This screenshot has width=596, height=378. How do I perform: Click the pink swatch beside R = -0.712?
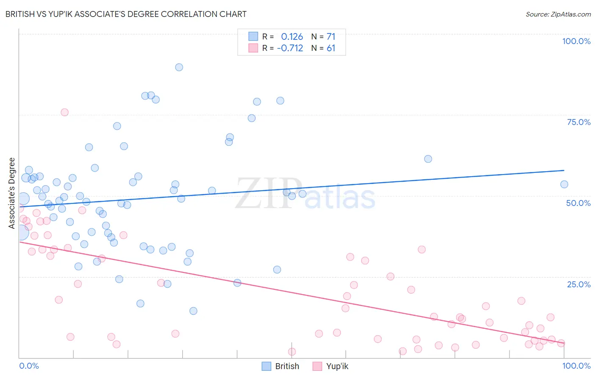click(253, 48)
